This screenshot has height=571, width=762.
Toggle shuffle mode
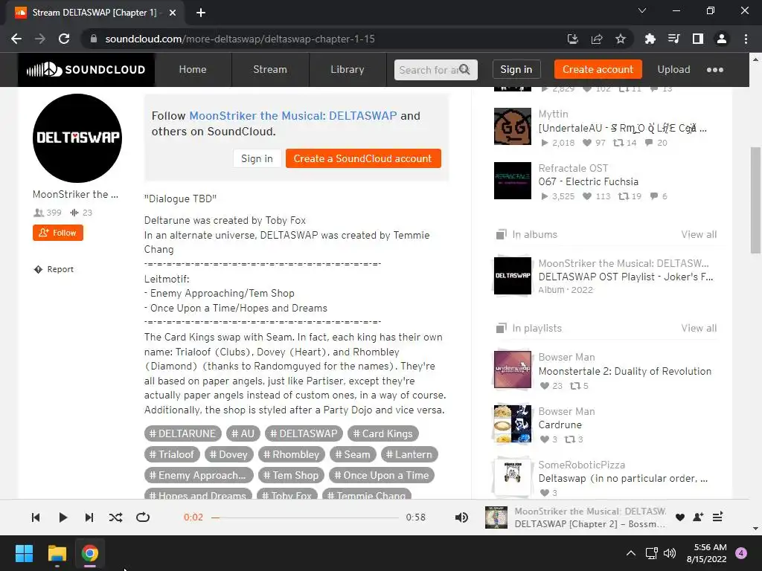[115, 517]
